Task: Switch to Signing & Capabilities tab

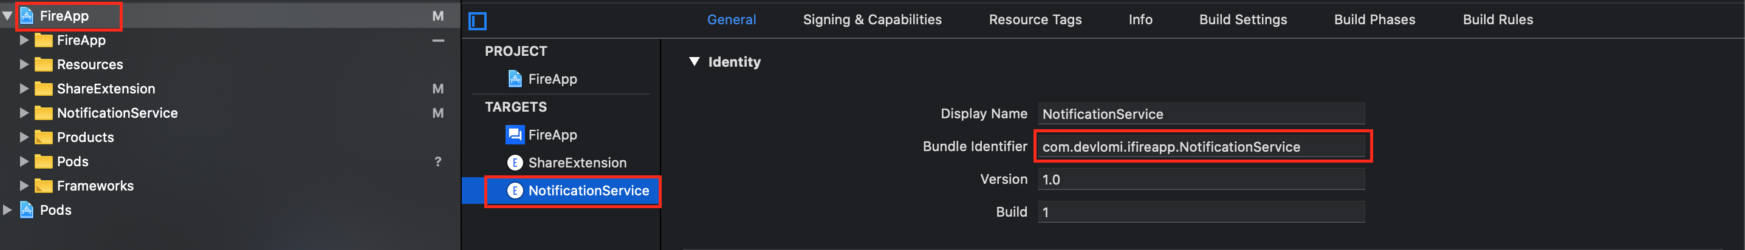Action: (872, 19)
